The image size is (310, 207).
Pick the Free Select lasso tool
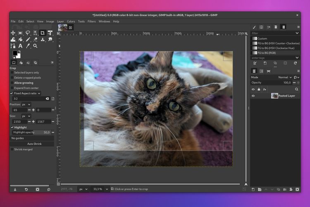(x=28, y=33)
